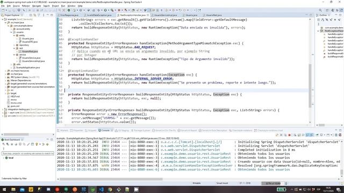Click the Display Selected Console monitor icon
Viewport: 344px width, 193px height.
point(321,135)
